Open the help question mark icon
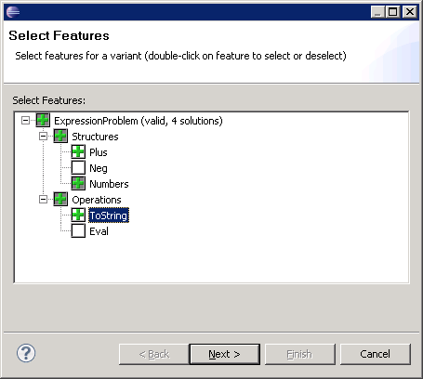 (26, 353)
